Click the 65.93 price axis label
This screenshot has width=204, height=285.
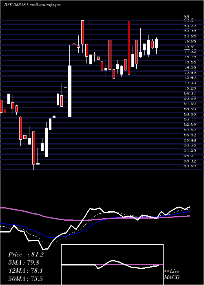click(x=190, y=109)
